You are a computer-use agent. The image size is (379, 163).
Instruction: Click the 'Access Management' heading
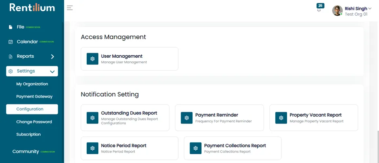tap(113, 37)
